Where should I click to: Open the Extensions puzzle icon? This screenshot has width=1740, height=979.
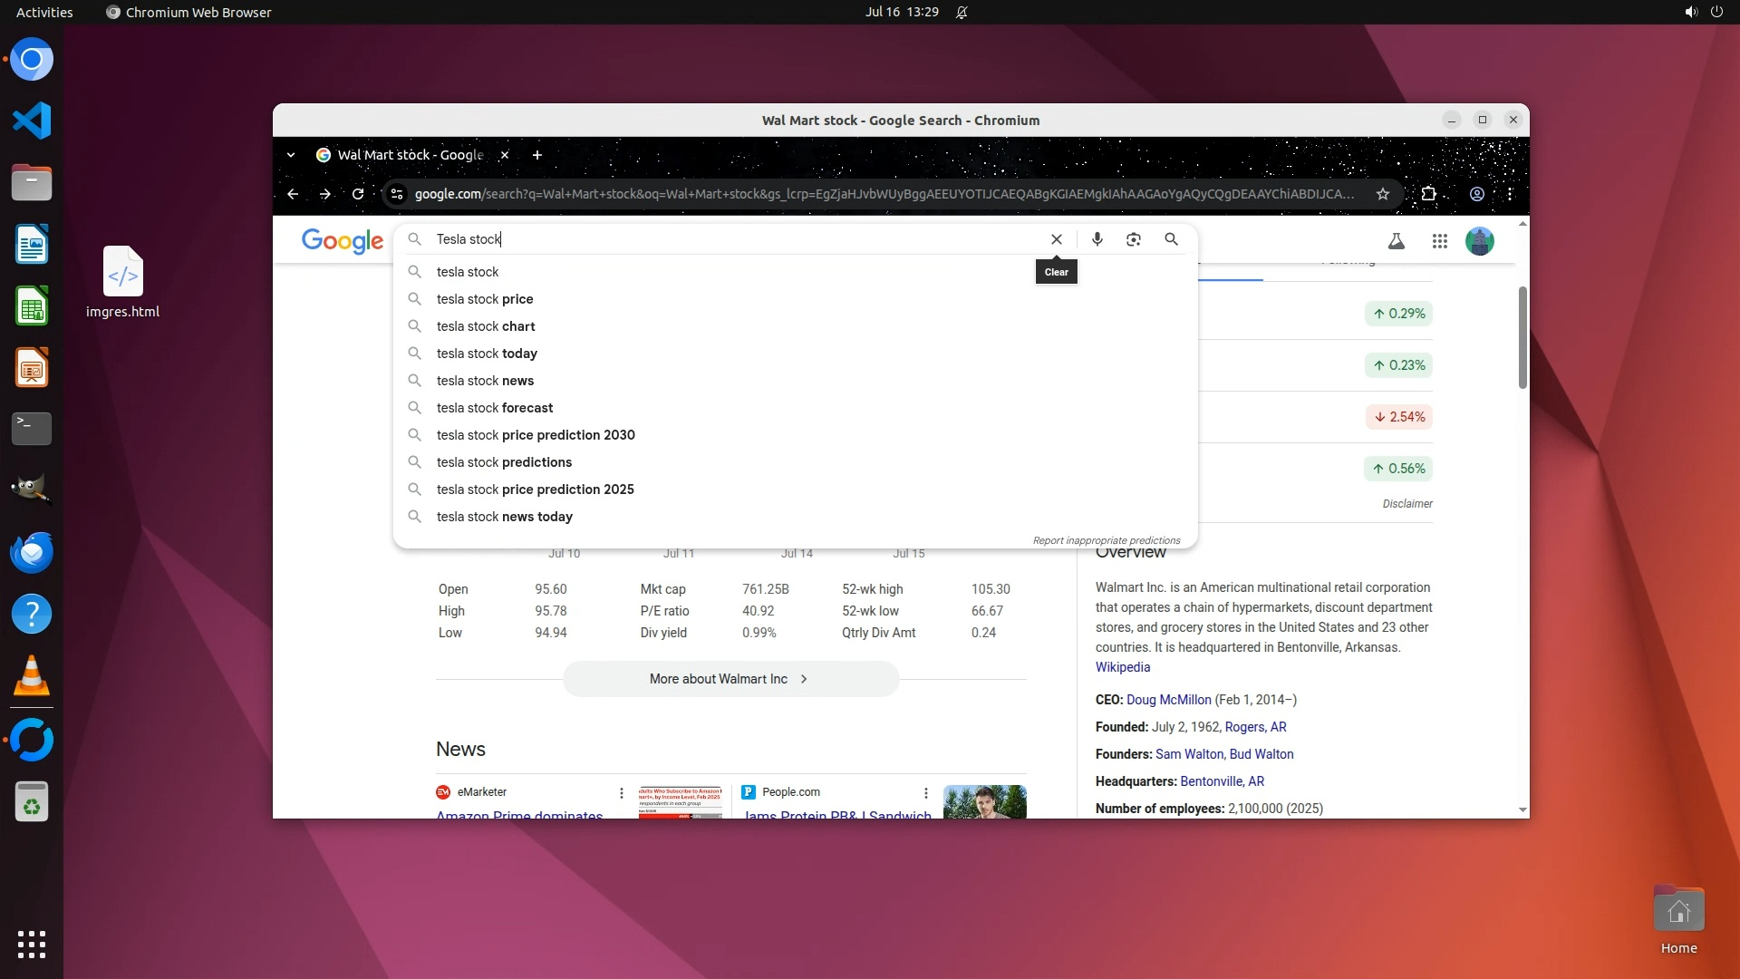(1428, 194)
